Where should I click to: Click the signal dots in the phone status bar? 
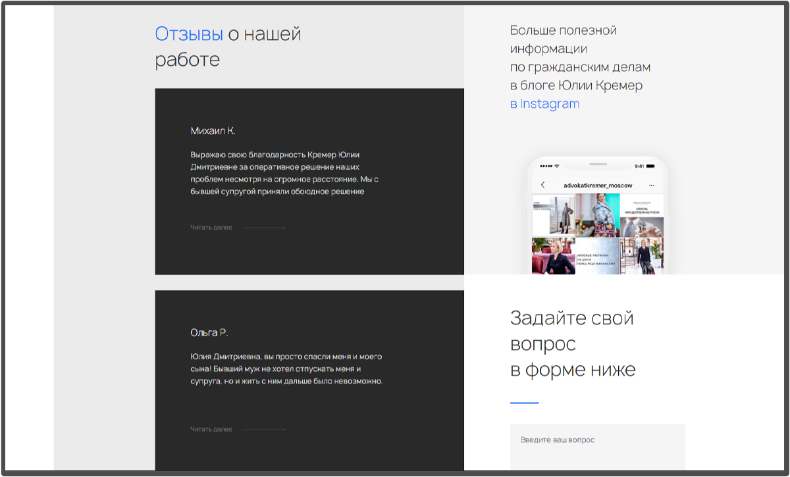click(546, 166)
